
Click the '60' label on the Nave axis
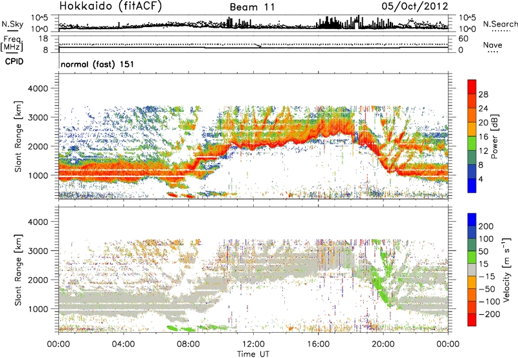tap(463, 39)
